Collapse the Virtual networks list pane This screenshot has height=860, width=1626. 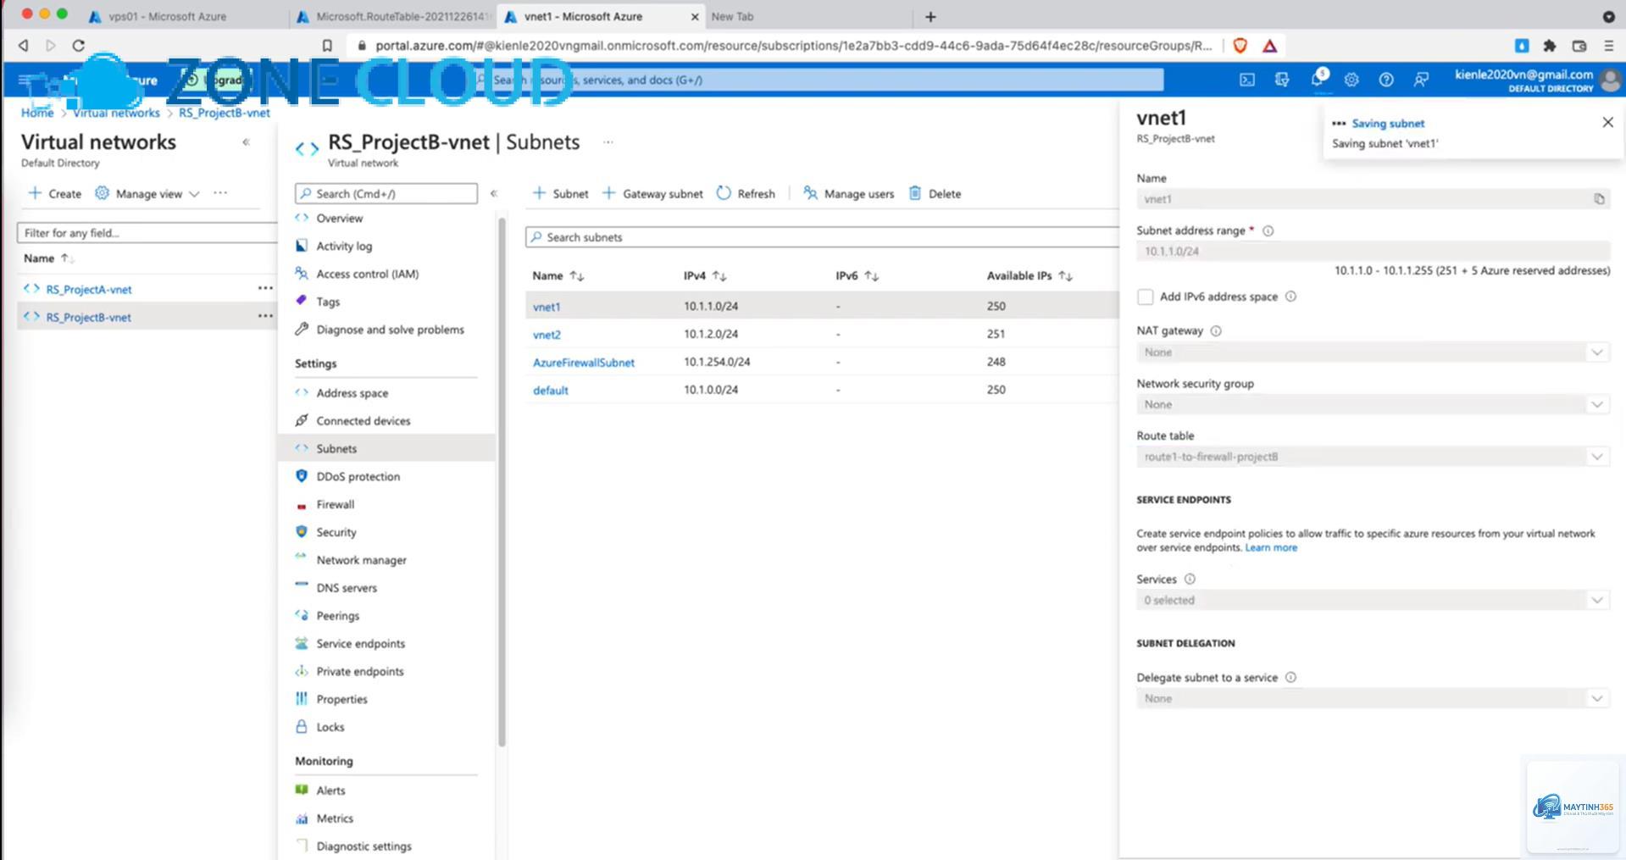click(x=246, y=142)
